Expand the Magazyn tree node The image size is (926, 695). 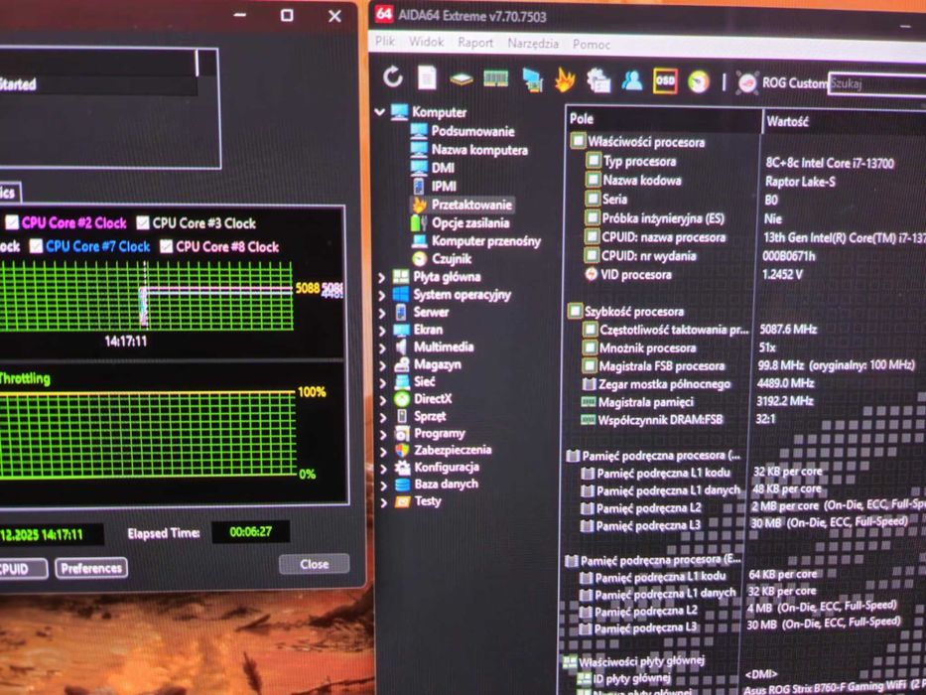tap(382, 365)
